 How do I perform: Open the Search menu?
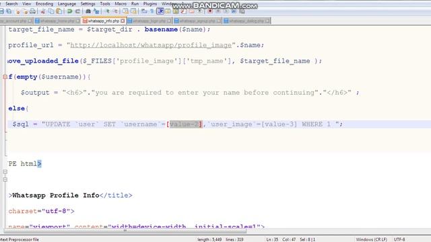point(11,4)
